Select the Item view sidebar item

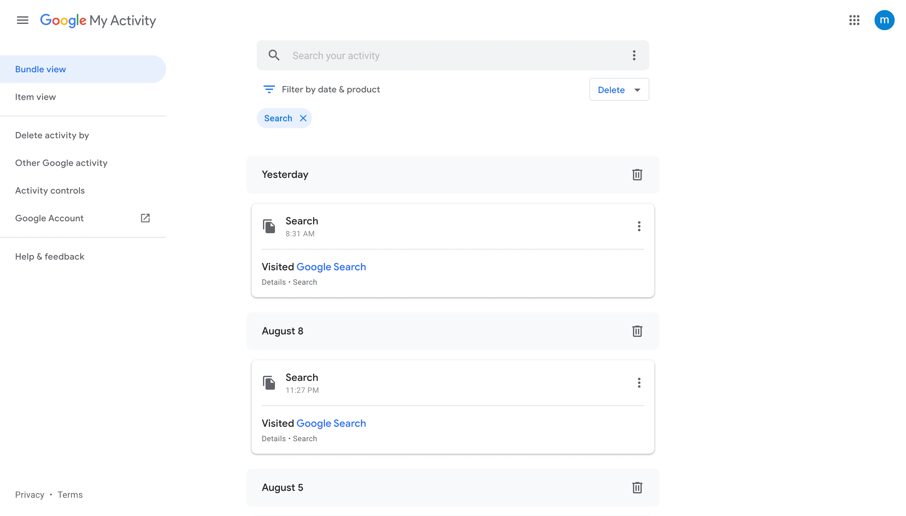(36, 96)
